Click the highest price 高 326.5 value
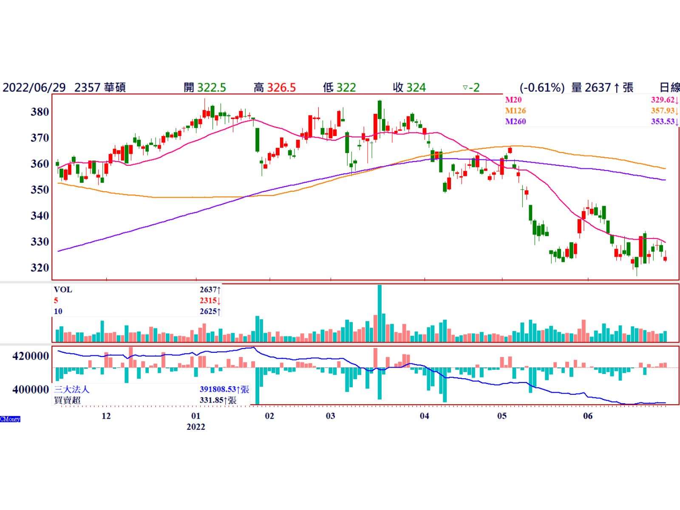 pos(275,88)
